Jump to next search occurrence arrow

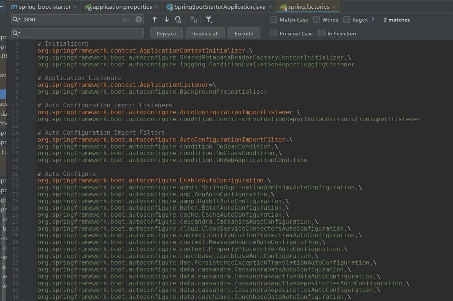167,20
